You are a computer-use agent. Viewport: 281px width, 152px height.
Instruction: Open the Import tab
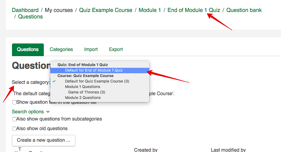coord(91,50)
